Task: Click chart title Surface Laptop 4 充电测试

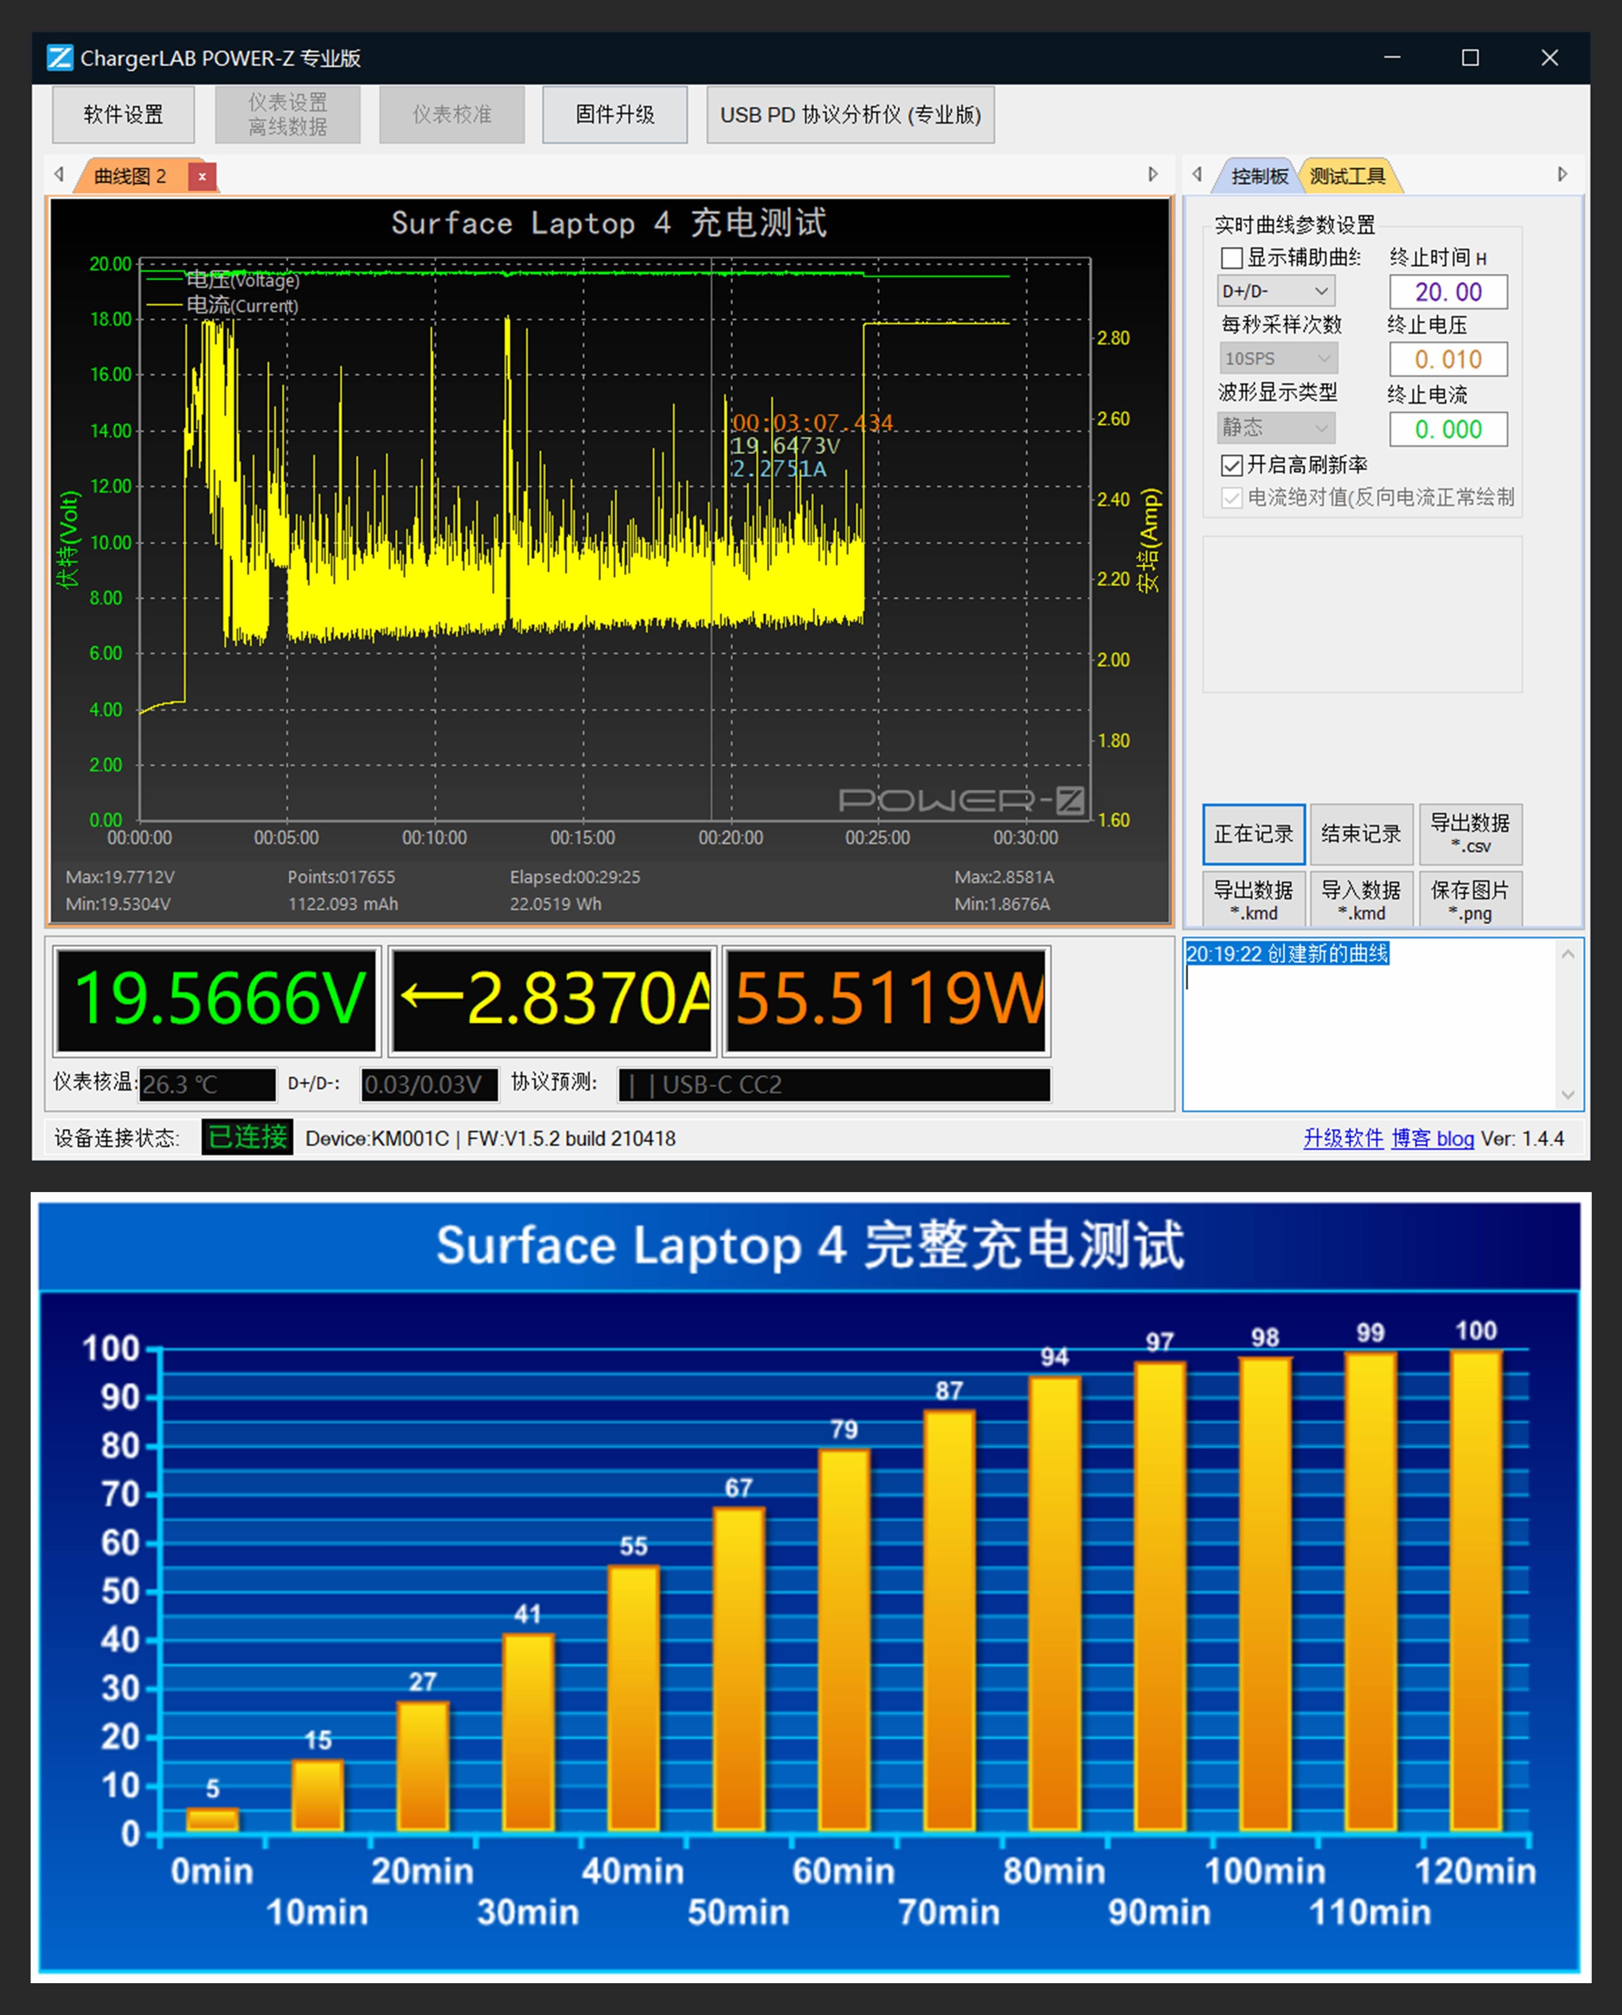Action: [x=609, y=222]
